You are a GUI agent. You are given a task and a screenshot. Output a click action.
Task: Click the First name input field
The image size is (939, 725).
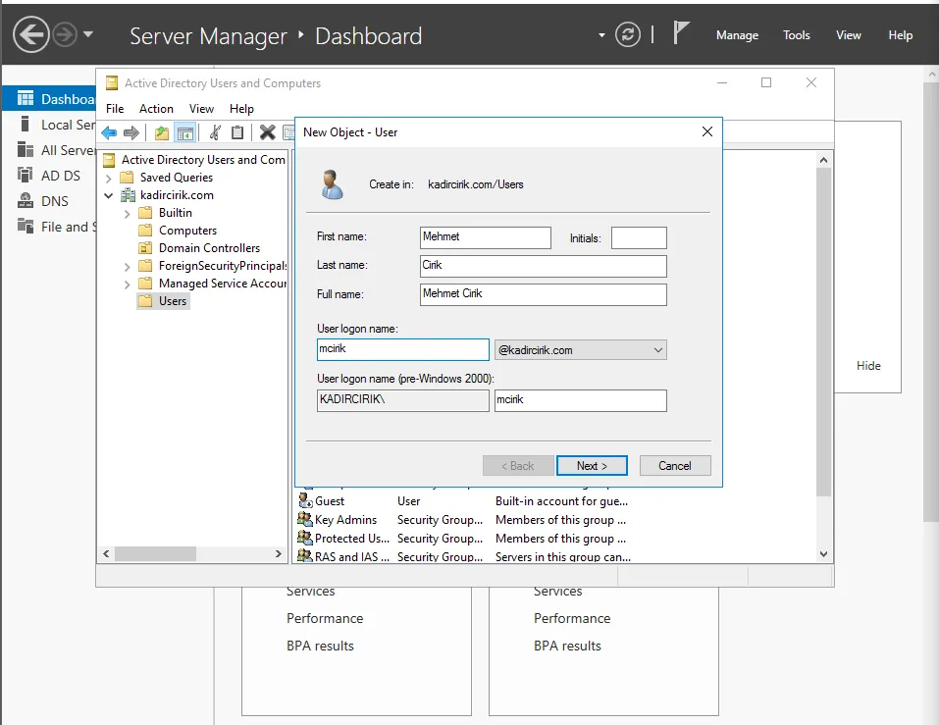pos(485,237)
